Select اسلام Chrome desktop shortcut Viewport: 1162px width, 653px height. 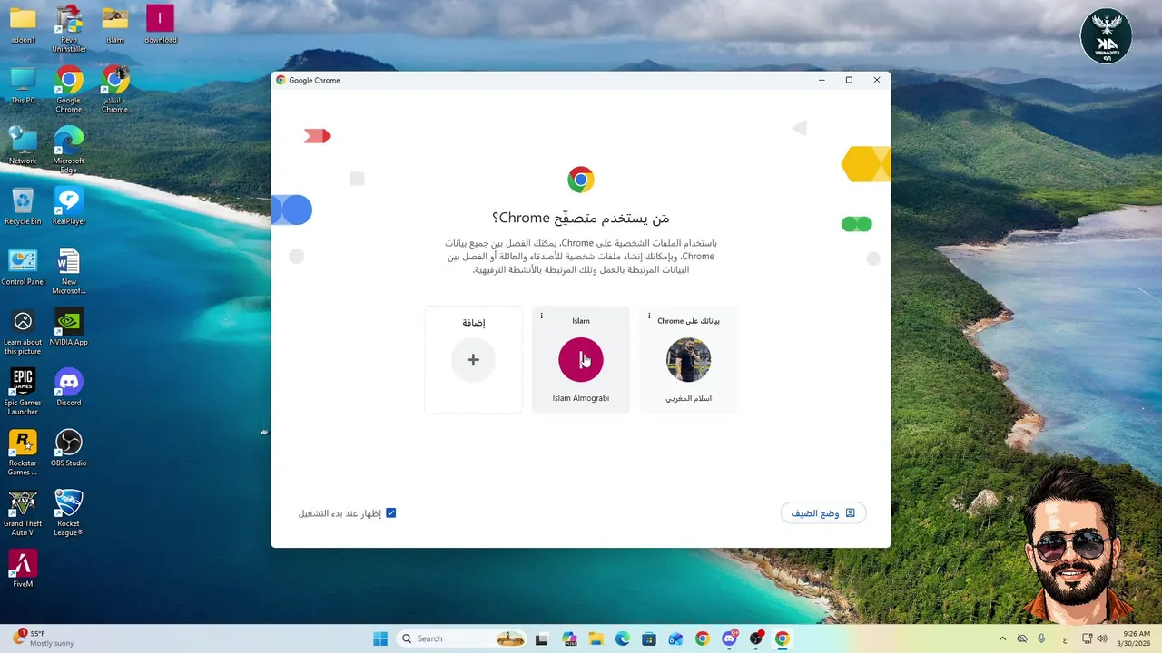tap(114, 90)
